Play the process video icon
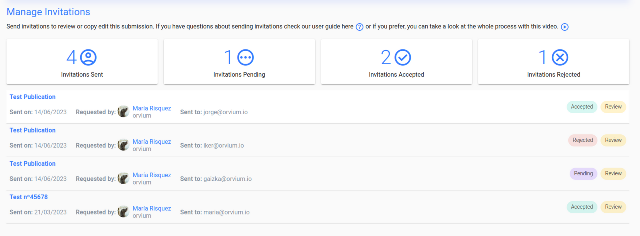The width and height of the screenshot is (640, 236). point(565,27)
